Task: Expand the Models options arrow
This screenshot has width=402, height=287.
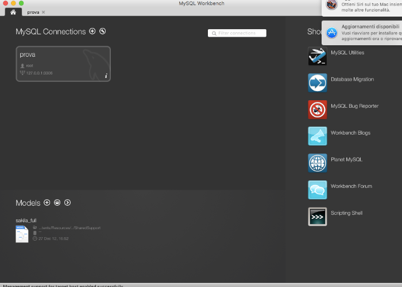Action: click(x=67, y=203)
